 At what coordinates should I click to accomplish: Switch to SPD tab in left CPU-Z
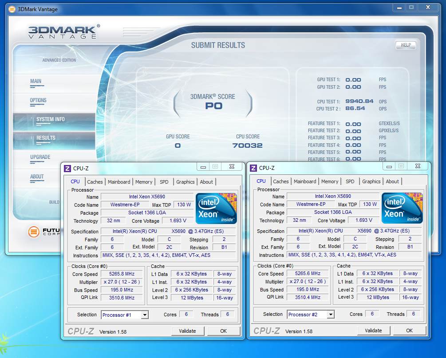click(x=164, y=182)
